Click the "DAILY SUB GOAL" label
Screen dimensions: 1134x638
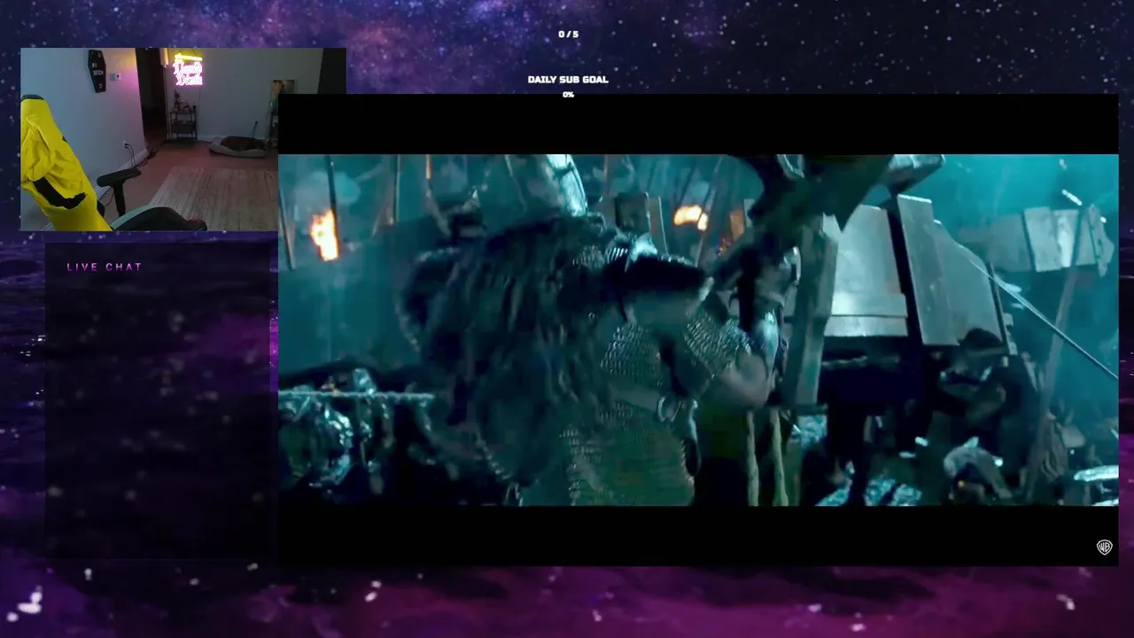[x=568, y=80]
